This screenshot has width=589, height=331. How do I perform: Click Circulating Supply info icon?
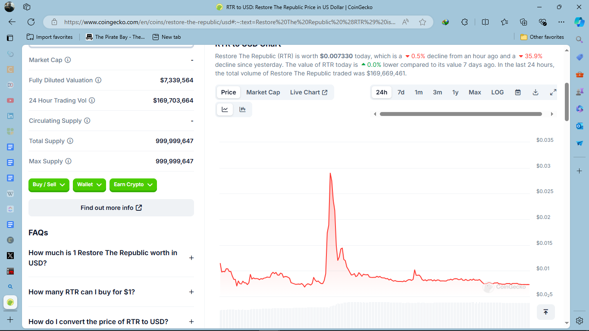point(87,121)
